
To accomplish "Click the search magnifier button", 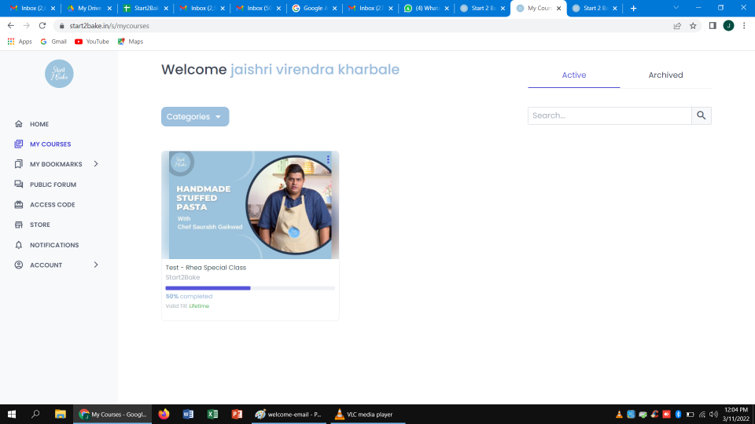I will click(x=702, y=115).
